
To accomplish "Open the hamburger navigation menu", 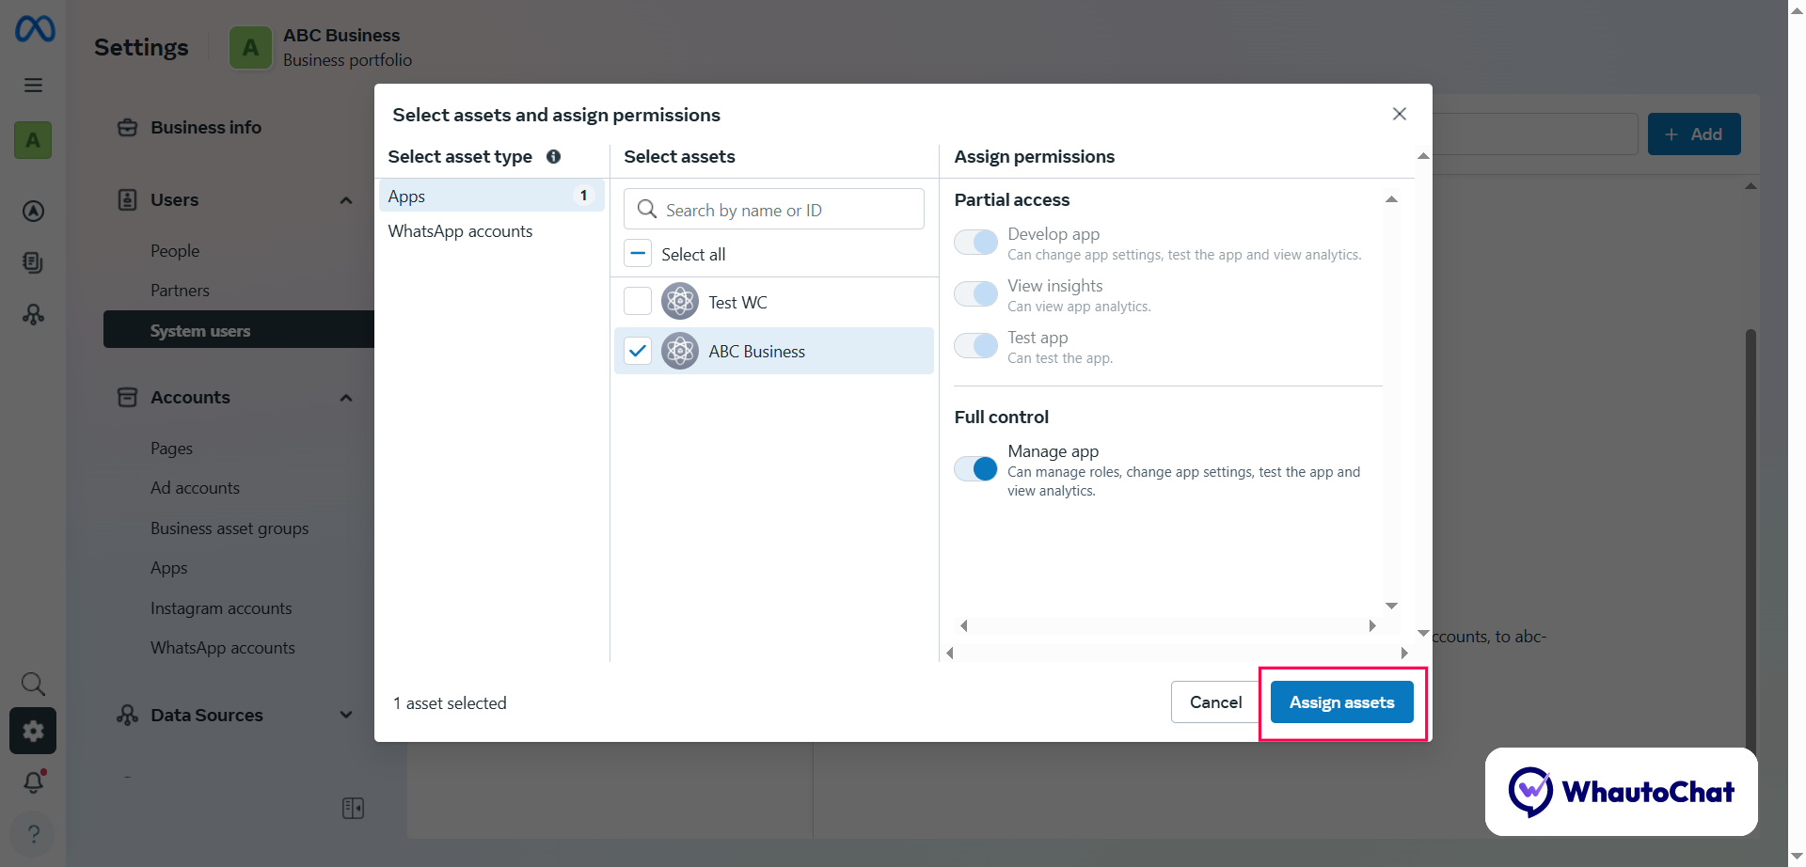I will click(x=33, y=85).
